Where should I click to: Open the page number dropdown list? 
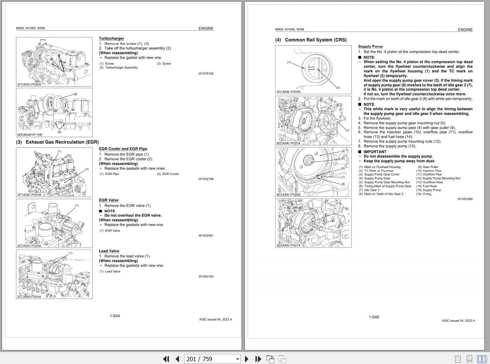[x=237, y=359]
